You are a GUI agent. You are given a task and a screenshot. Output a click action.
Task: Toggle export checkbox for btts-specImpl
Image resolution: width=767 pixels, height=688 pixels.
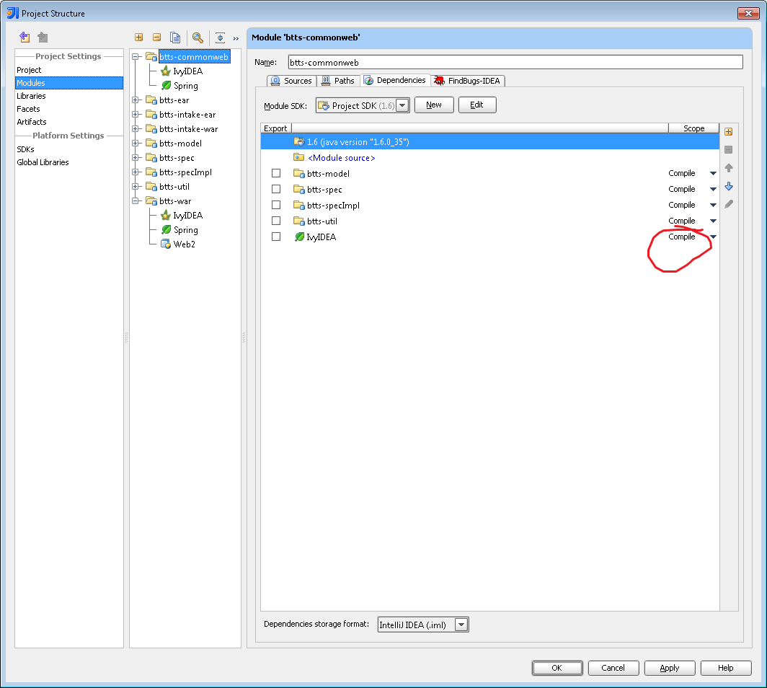tap(276, 205)
